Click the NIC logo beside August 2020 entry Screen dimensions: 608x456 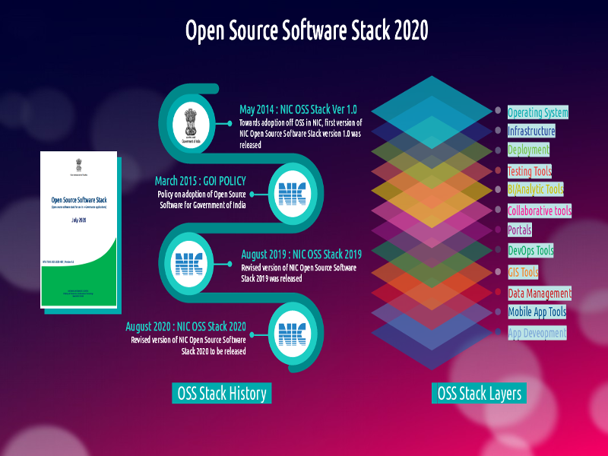tap(293, 334)
